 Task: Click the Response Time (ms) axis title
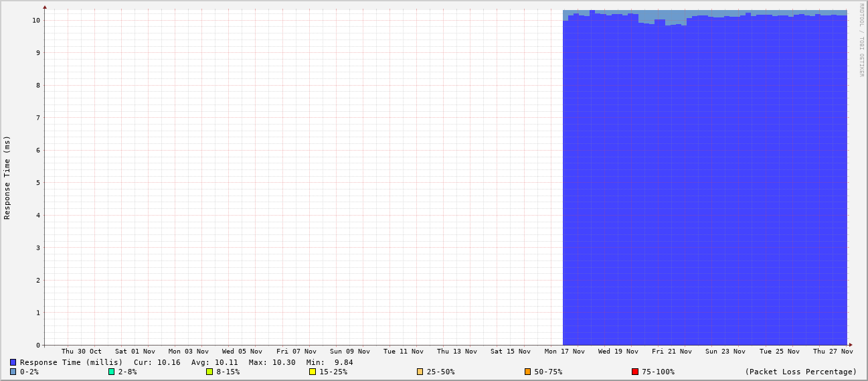click(7, 177)
